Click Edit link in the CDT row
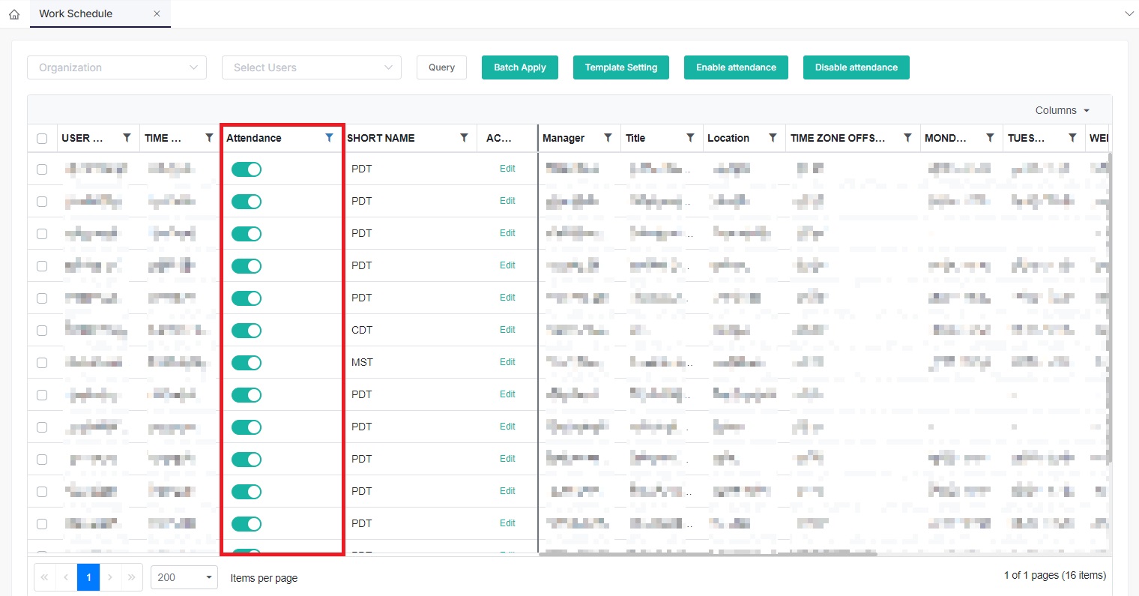This screenshot has width=1139, height=596. [x=507, y=330]
